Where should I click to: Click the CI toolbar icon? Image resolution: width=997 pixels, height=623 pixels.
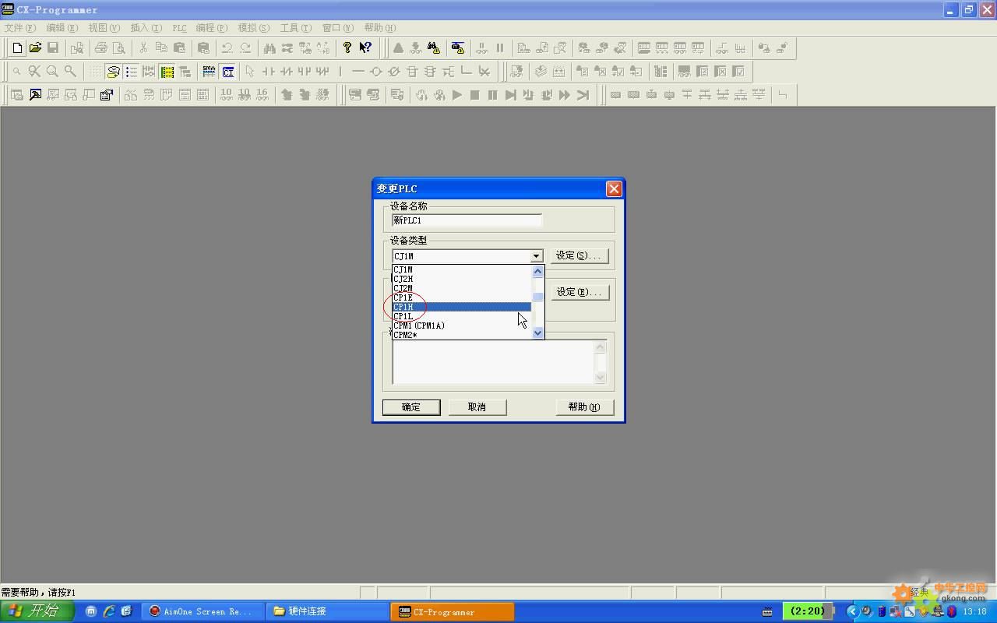[x=227, y=72]
